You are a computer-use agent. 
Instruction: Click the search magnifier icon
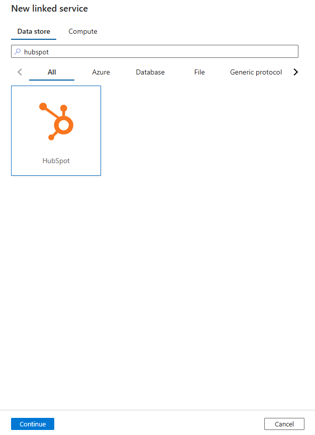(x=18, y=51)
